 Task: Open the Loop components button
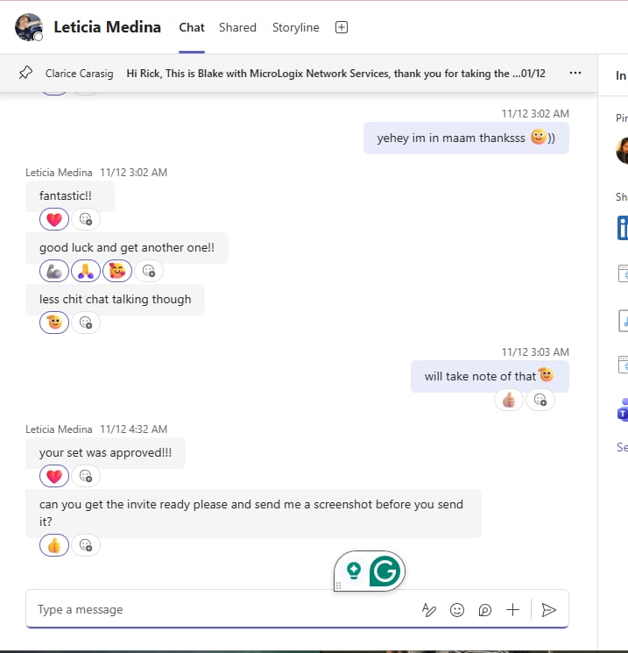pyautogui.click(x=485, y=610)
